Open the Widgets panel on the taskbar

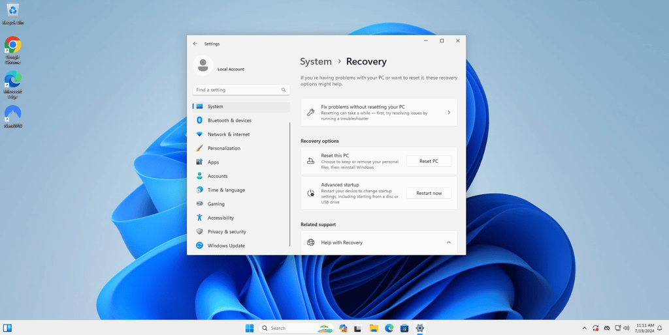[x=7, y=328]
